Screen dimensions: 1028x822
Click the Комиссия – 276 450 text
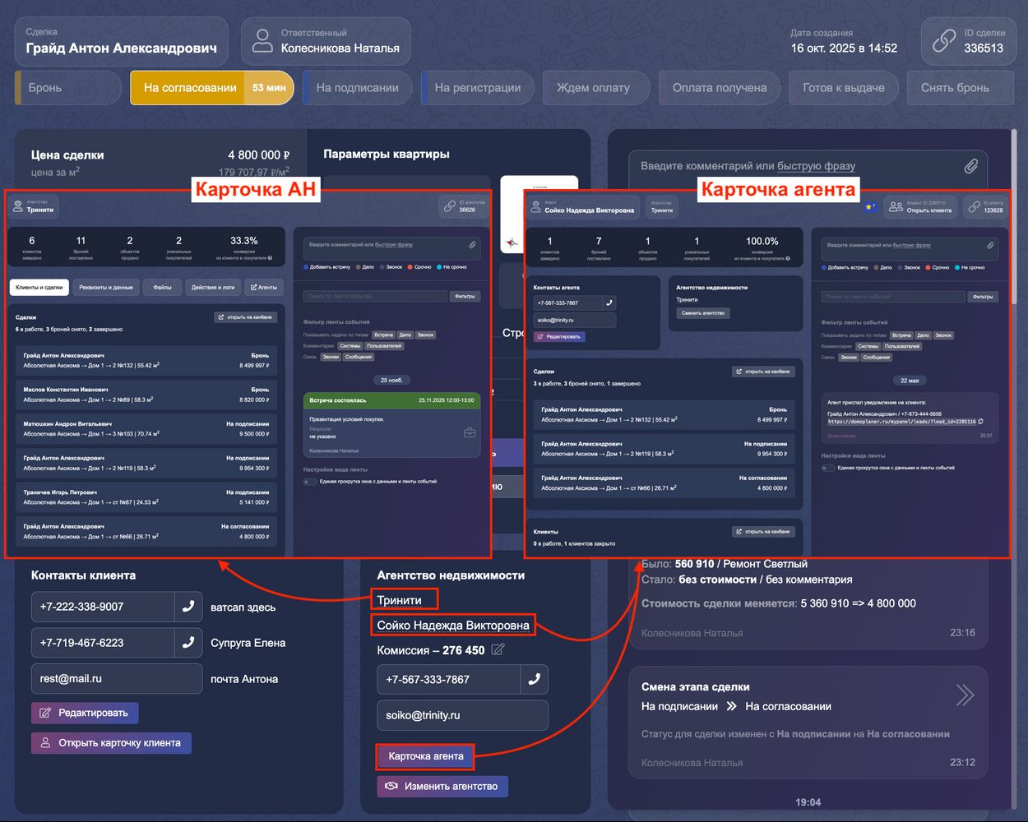coord(431,650)
